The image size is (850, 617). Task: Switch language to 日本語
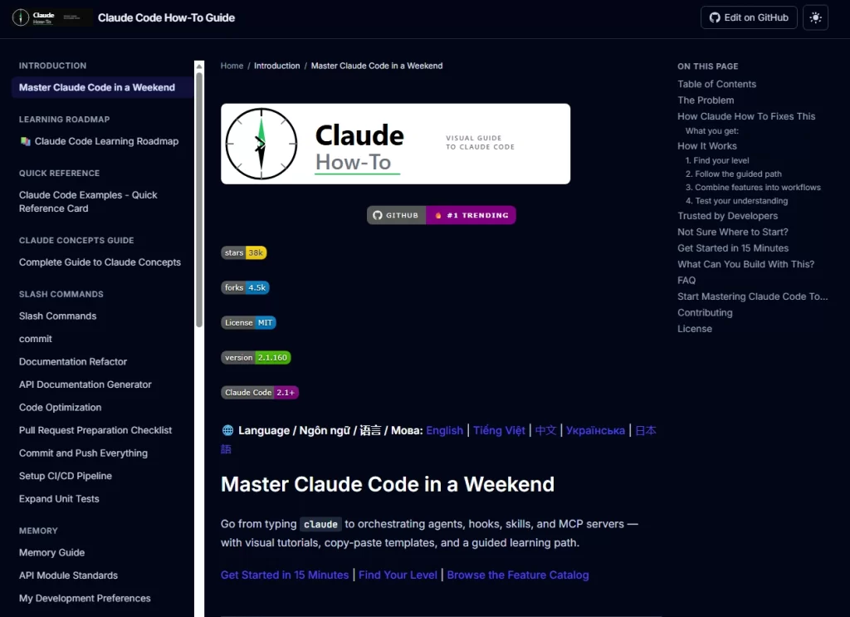tap(645, 430)
